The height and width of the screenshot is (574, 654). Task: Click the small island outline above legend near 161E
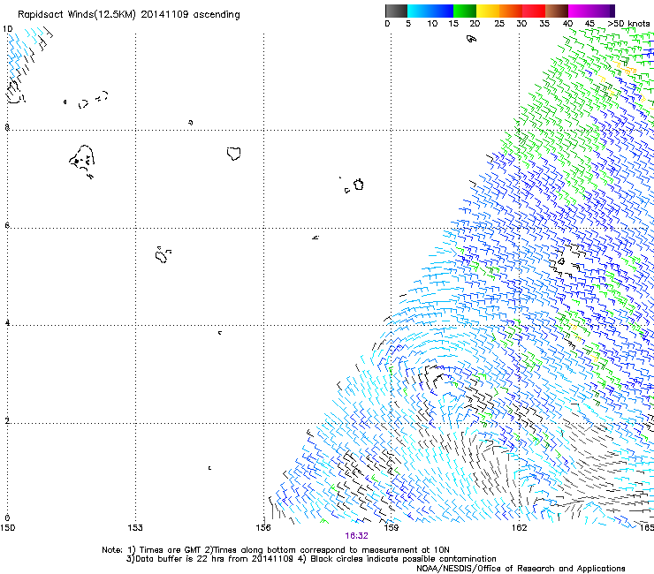coord(471,39)
